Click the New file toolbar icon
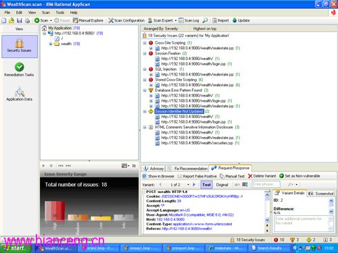338x253 pixels. [x=4, y=20]
